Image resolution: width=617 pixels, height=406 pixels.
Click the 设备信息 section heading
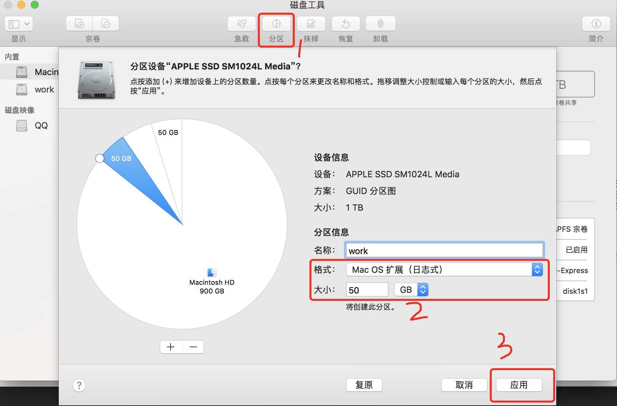tap(331, 158)
